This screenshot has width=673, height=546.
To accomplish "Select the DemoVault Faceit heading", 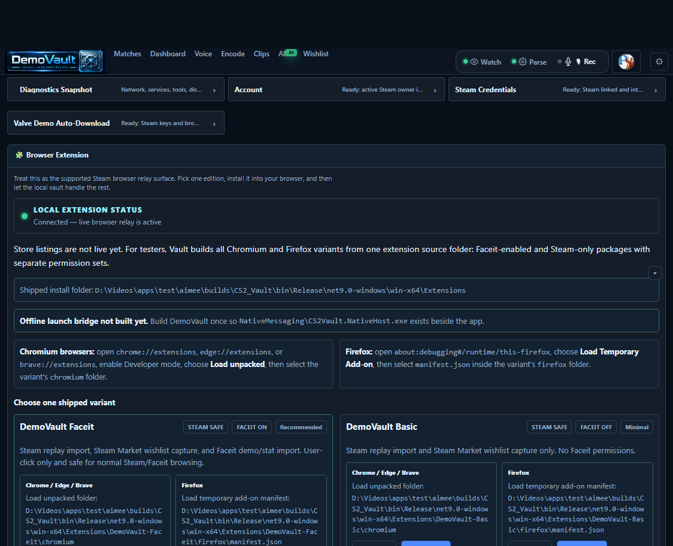I will (x=57, y=427).
